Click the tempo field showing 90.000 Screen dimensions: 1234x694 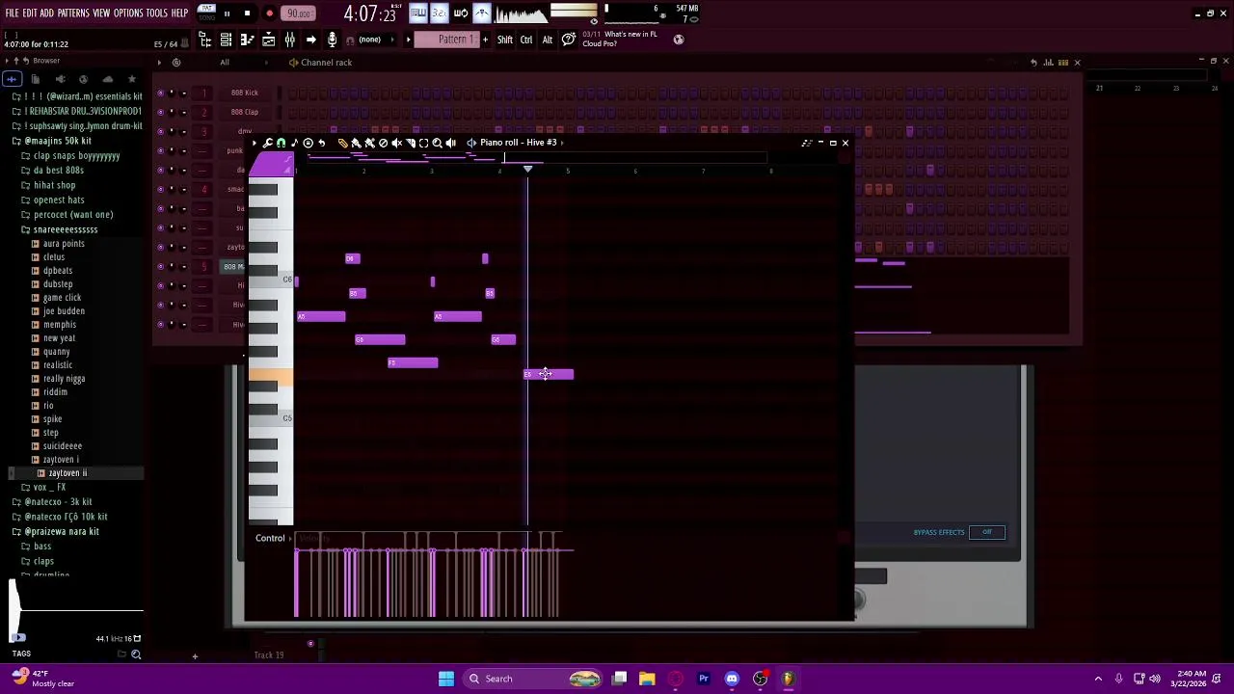(299, 13)
